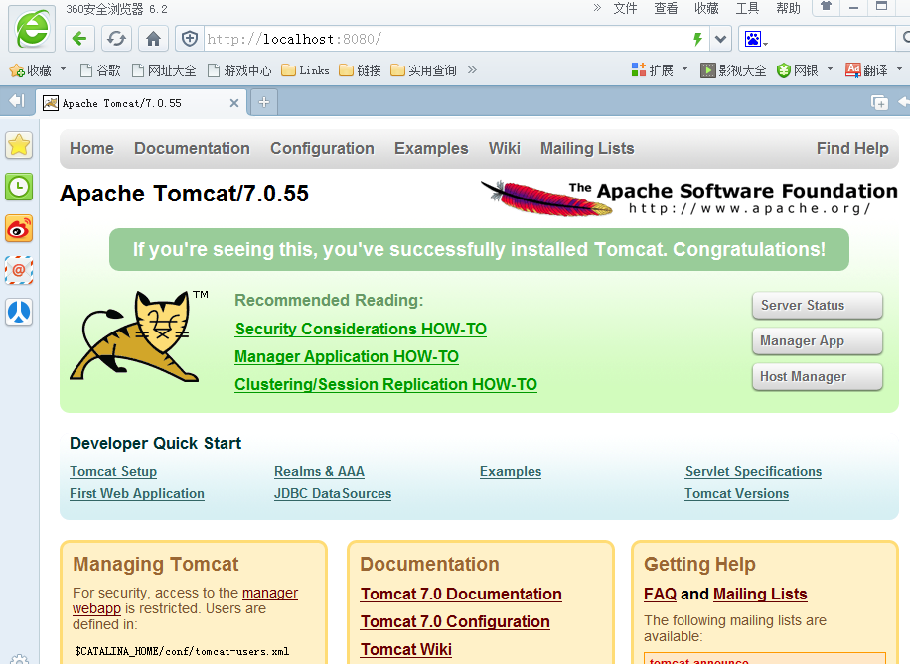Open the Servlet Specifications link

tap(753, 472)
